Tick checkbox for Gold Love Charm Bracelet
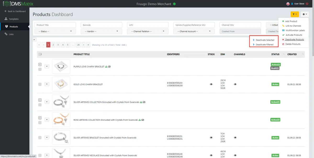This screenshot has width=314, height=158. 40,84
